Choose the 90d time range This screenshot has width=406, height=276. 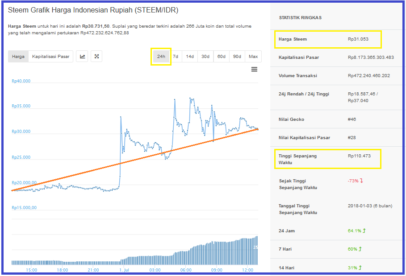click(237, 56)
